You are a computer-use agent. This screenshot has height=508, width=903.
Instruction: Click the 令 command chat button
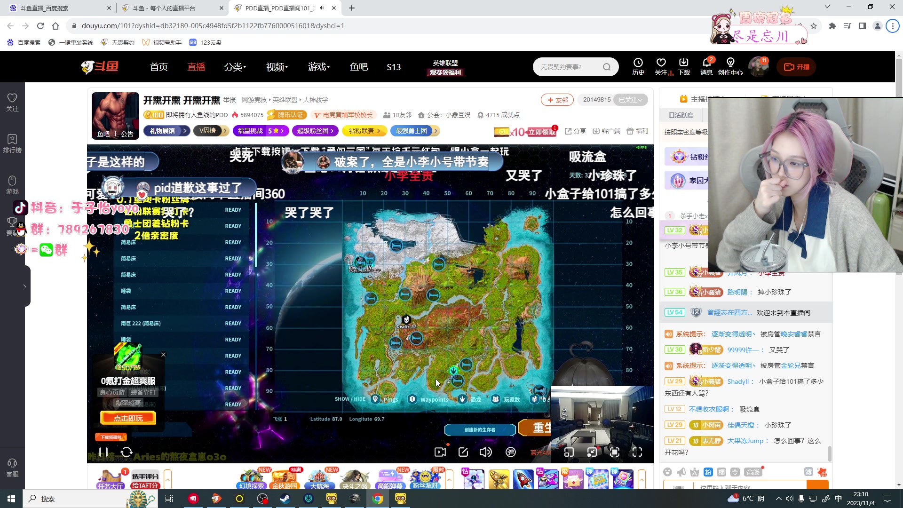(x=735, y=472)
